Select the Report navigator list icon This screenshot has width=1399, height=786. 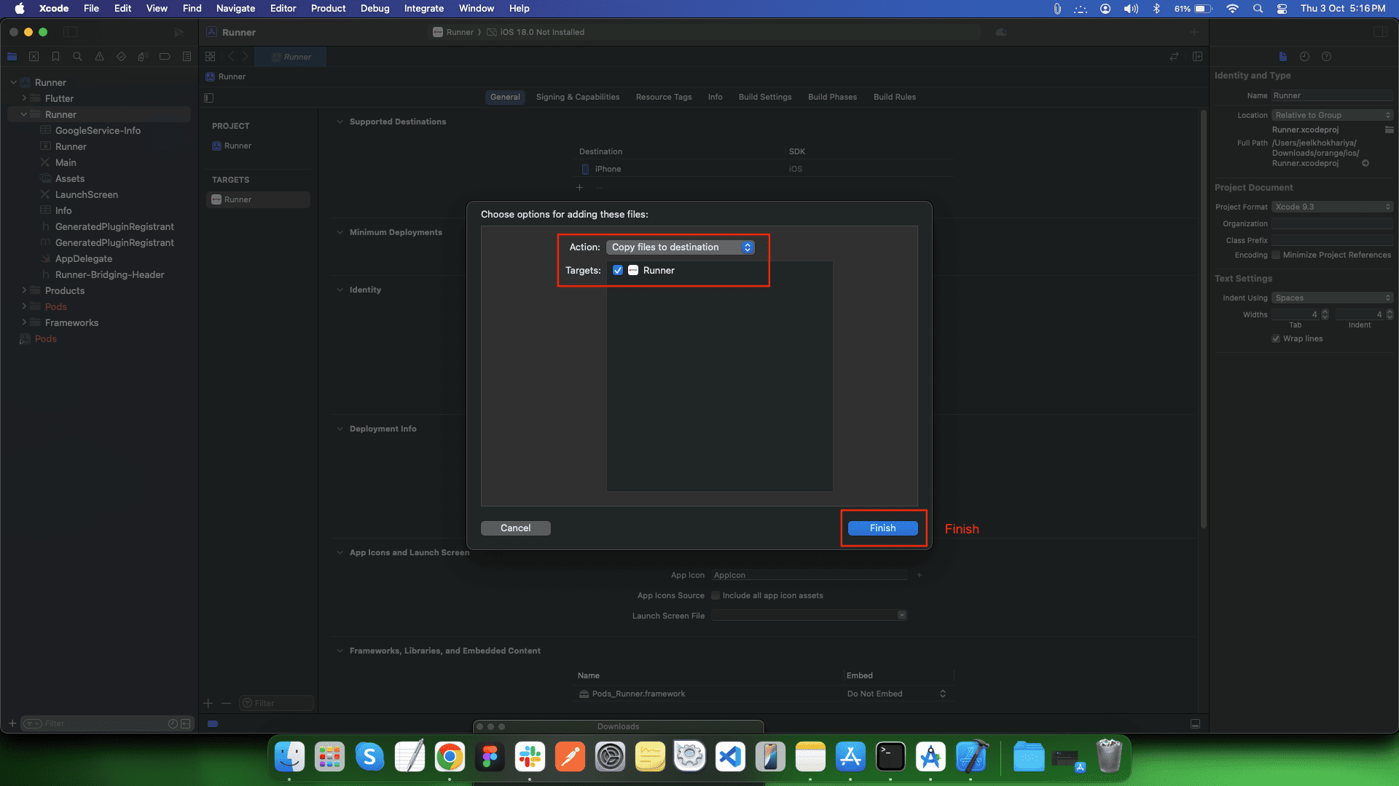point(187,56)
